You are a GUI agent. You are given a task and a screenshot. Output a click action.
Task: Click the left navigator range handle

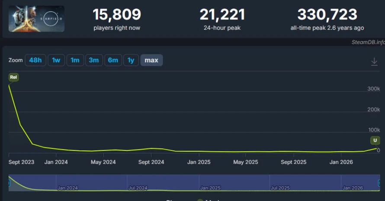click(x=10, y=183)
